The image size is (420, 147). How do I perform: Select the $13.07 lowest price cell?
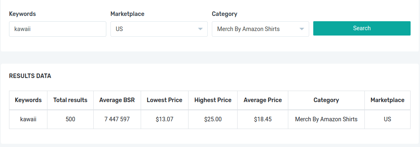point(164,119)
